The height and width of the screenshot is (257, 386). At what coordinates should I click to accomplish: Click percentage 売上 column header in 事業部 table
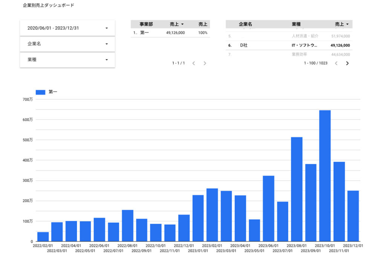pos(203,24)
